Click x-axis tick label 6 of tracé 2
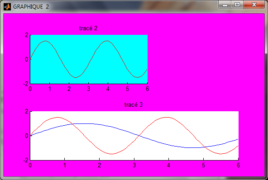This screenshot has height=180, width=268. [147, 89]
